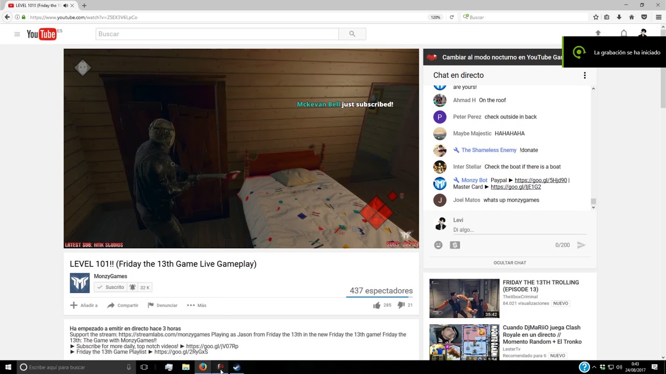Open live chat three-dot options menu
666x374 pixels.
pos(584,75)
